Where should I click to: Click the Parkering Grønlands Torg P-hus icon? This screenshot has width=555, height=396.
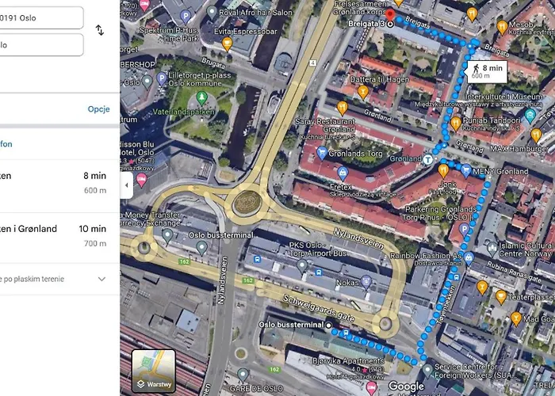coord(464,230)
